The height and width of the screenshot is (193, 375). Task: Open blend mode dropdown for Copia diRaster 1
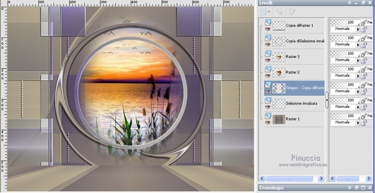click(x=358, y=29)
